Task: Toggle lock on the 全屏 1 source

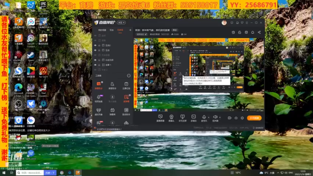Action: [x=99, y=65]
